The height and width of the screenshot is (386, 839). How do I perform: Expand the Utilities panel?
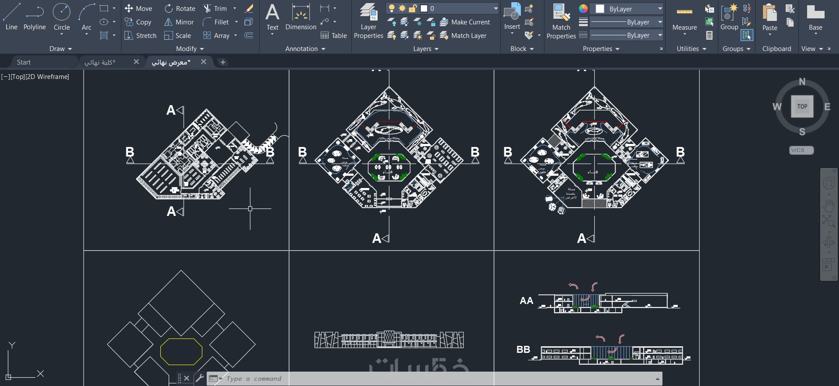point(691,49)
